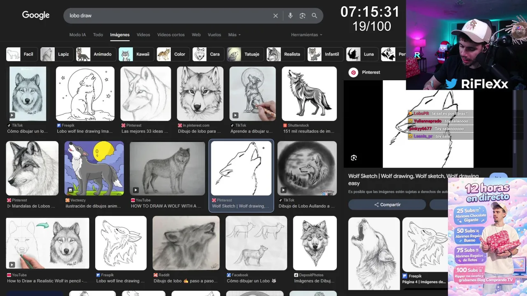Image resolution: width=527 pixels, height=296 pixels.
Task: Open TikTok 'Aprende a dibujar' thumbnail
Action: point(252,94)
